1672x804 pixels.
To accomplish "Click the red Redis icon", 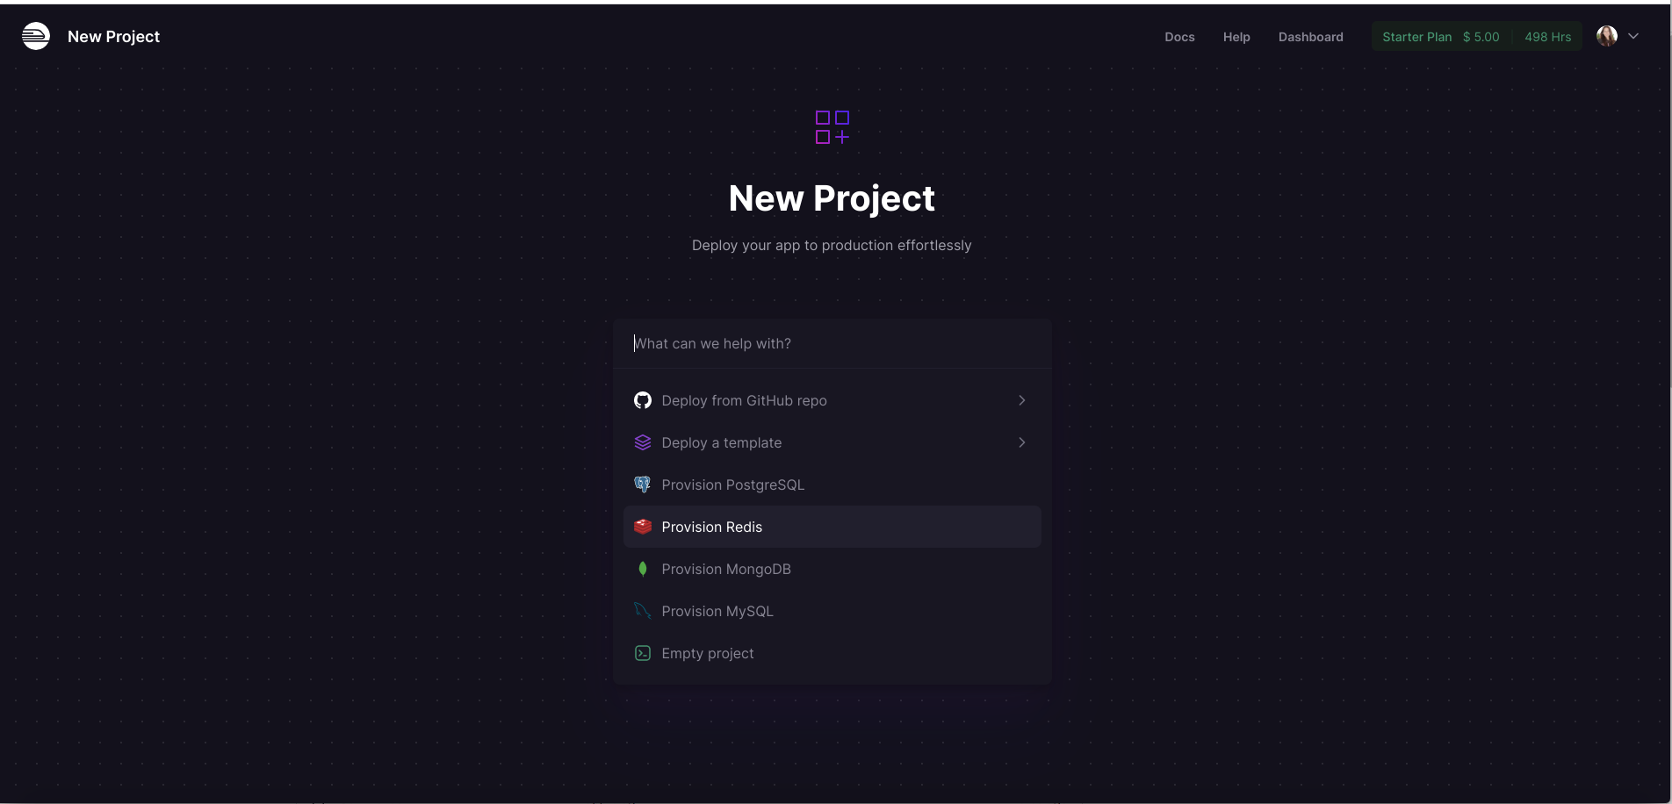I will tap(643, 527).
